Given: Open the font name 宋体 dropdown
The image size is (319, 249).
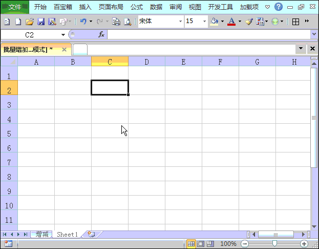Looking at the screenshot, I should [180, 21].
